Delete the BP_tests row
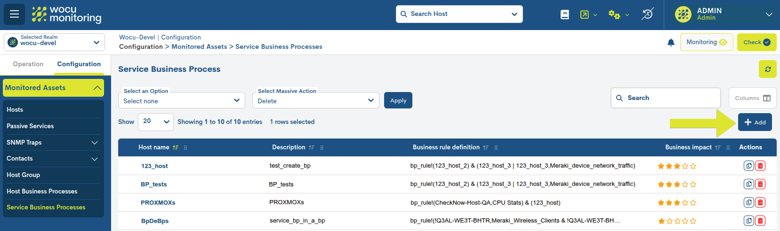The image size is (780, 231). pyautogui.click(x=760, y=184)
